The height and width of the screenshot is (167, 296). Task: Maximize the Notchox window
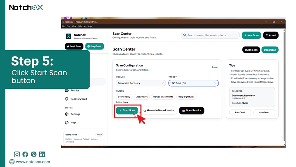tap(274, 22)
